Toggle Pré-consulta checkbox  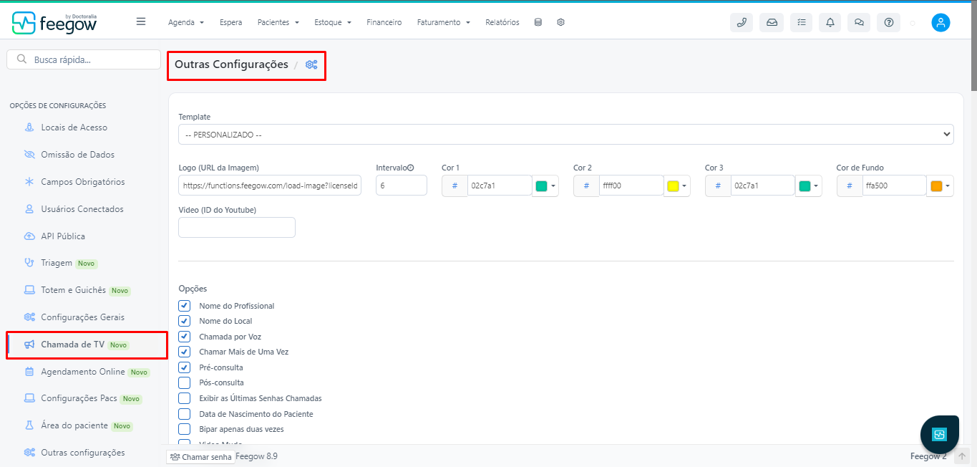pyautogui.click(x=184, y=367)
